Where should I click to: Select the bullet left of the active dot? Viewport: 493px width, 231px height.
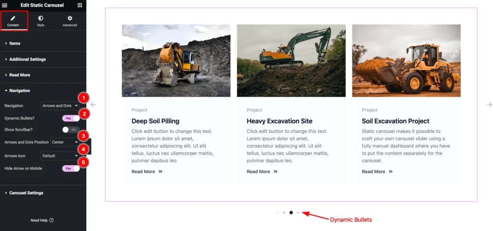click(284, 213)
